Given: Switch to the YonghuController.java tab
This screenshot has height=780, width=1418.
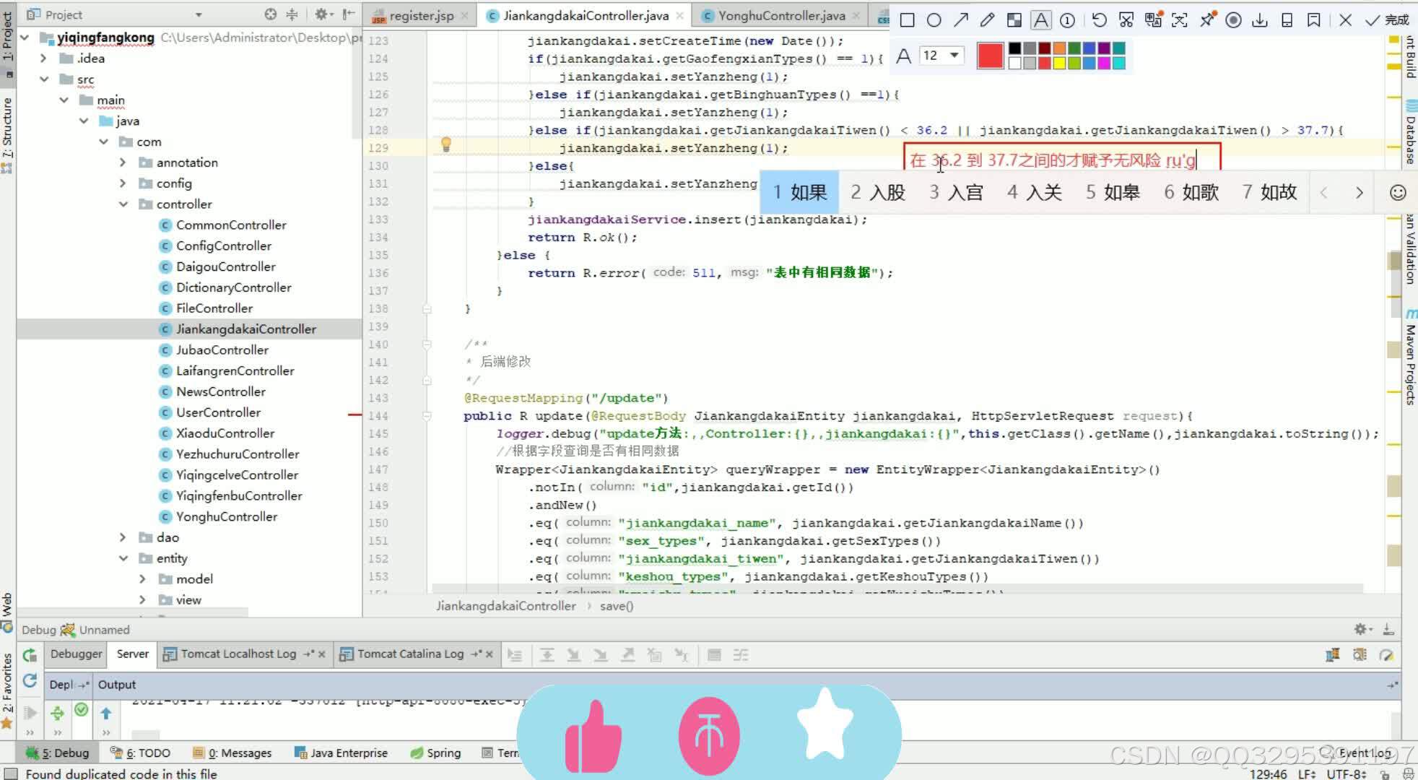Looking at the screenshot, I should pyautogui.click(x=780, y=15).
